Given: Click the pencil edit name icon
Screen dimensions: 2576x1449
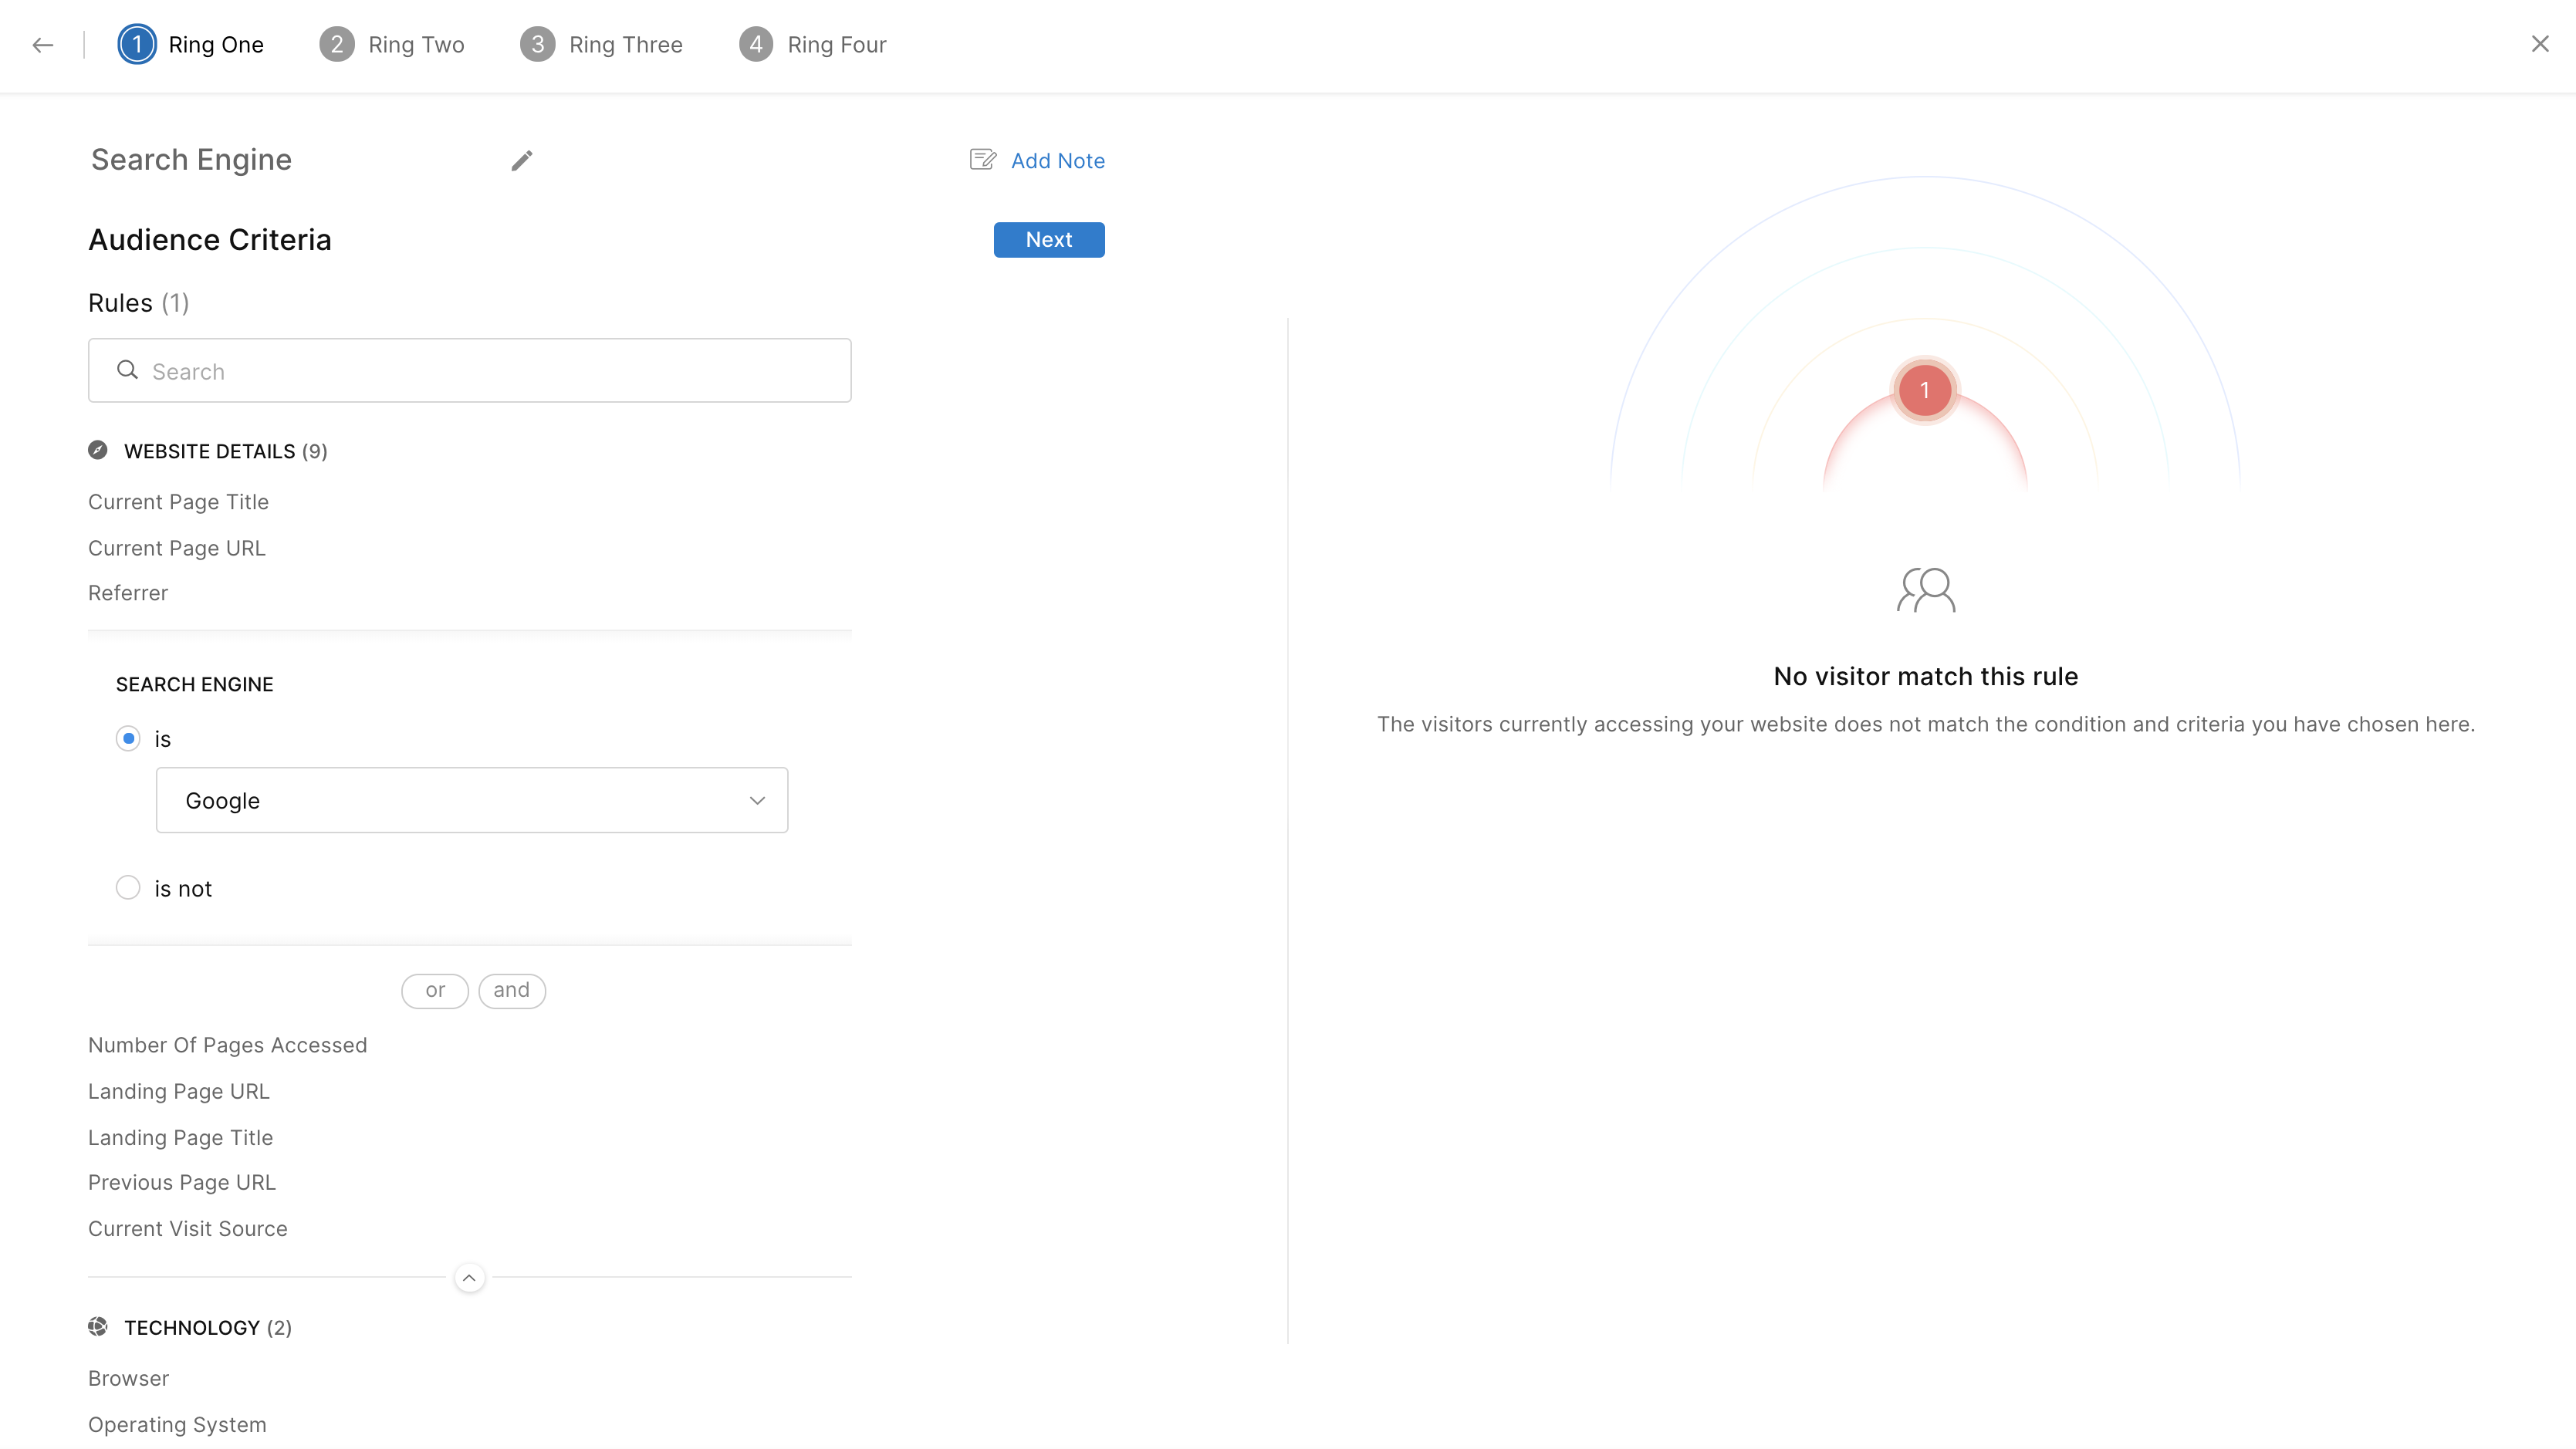Looking at the screenshot, I should (x=522, y=161).
